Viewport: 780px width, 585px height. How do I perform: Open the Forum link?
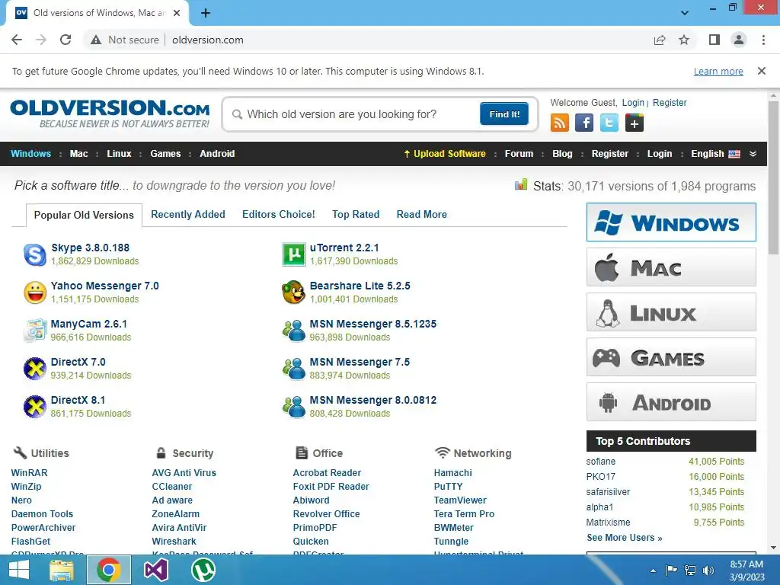519,154
